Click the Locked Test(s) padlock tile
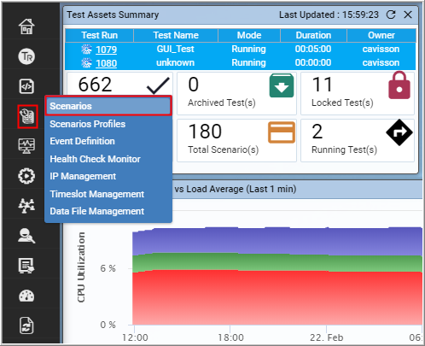Screen dimensions: 425x346 click(x=358, y=93)
